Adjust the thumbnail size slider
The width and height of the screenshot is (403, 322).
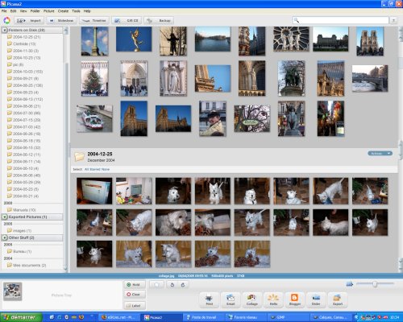click(375, 284)
